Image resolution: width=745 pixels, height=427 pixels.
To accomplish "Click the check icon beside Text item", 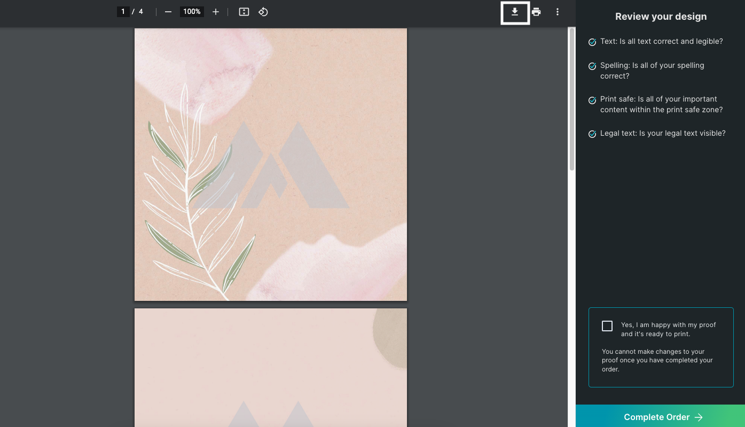I will click(592, 42).
